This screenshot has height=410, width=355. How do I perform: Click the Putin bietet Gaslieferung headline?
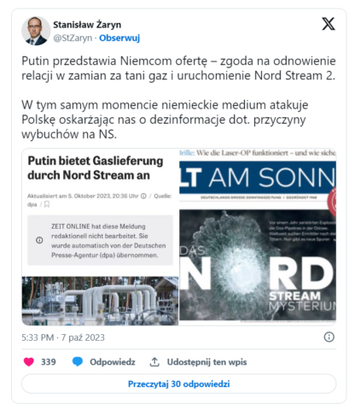tap(96, 168)
